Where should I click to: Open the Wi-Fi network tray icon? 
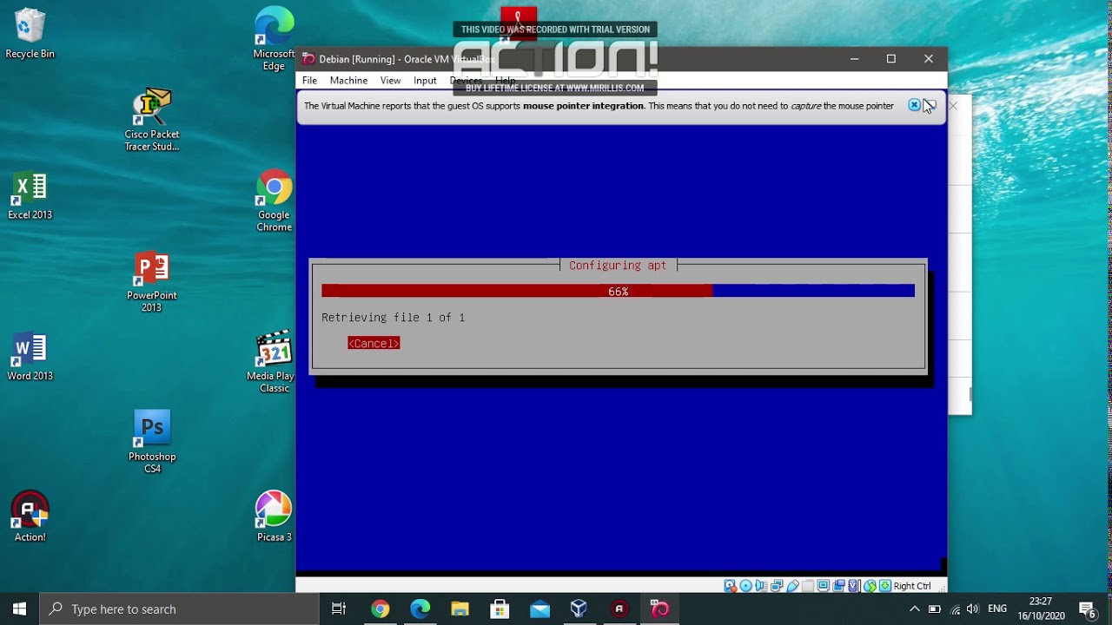pos(955,609)
